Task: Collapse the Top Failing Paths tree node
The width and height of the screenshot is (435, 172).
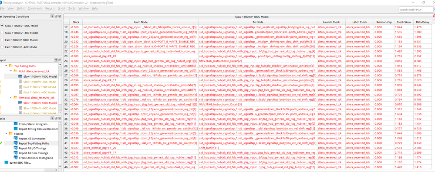Action: point(6,66)
